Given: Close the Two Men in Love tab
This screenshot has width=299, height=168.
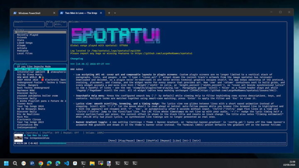Looking at the screenshot, I should click(x=101, y=13).
